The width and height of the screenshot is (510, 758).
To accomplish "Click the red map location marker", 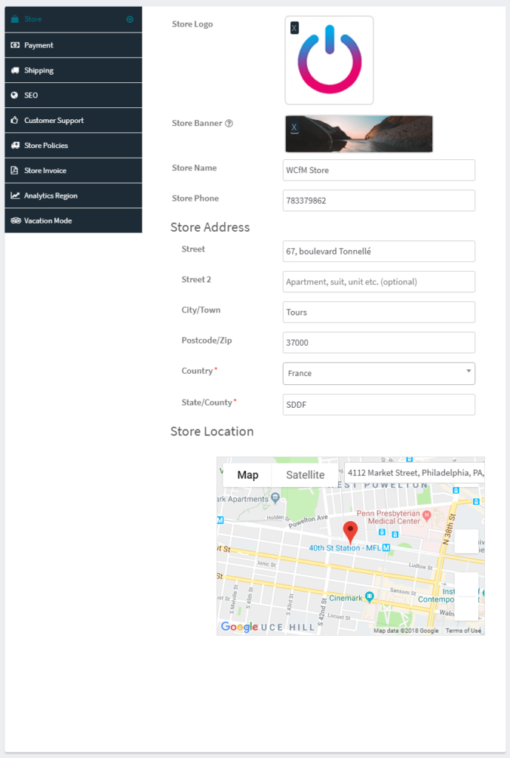I will (x=351, y=531).
